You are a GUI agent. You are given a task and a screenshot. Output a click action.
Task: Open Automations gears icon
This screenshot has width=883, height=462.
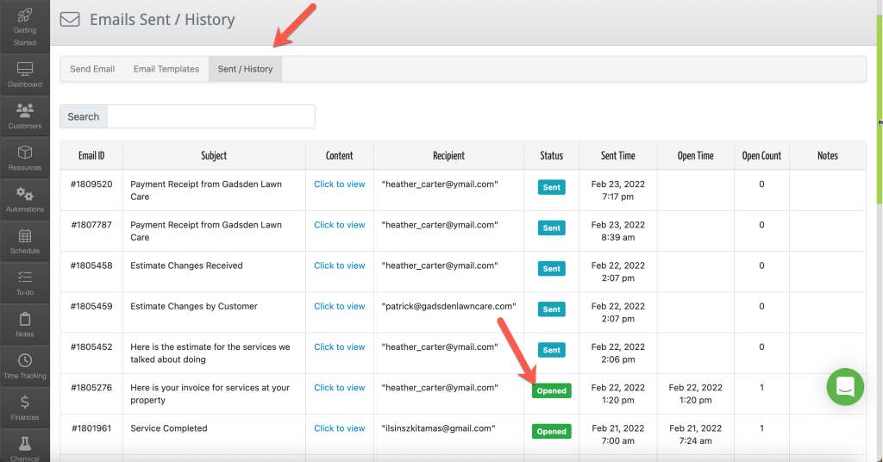tap(25, 194)
